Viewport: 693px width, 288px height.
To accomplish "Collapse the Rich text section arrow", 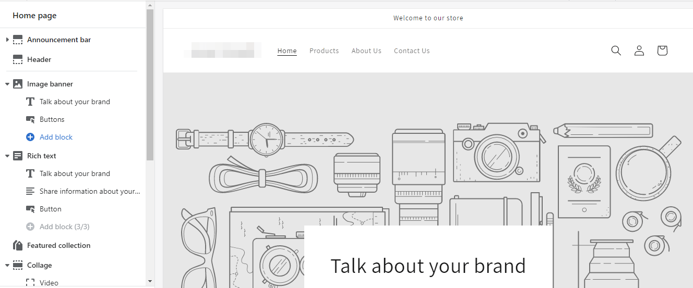I will point(7,156).
